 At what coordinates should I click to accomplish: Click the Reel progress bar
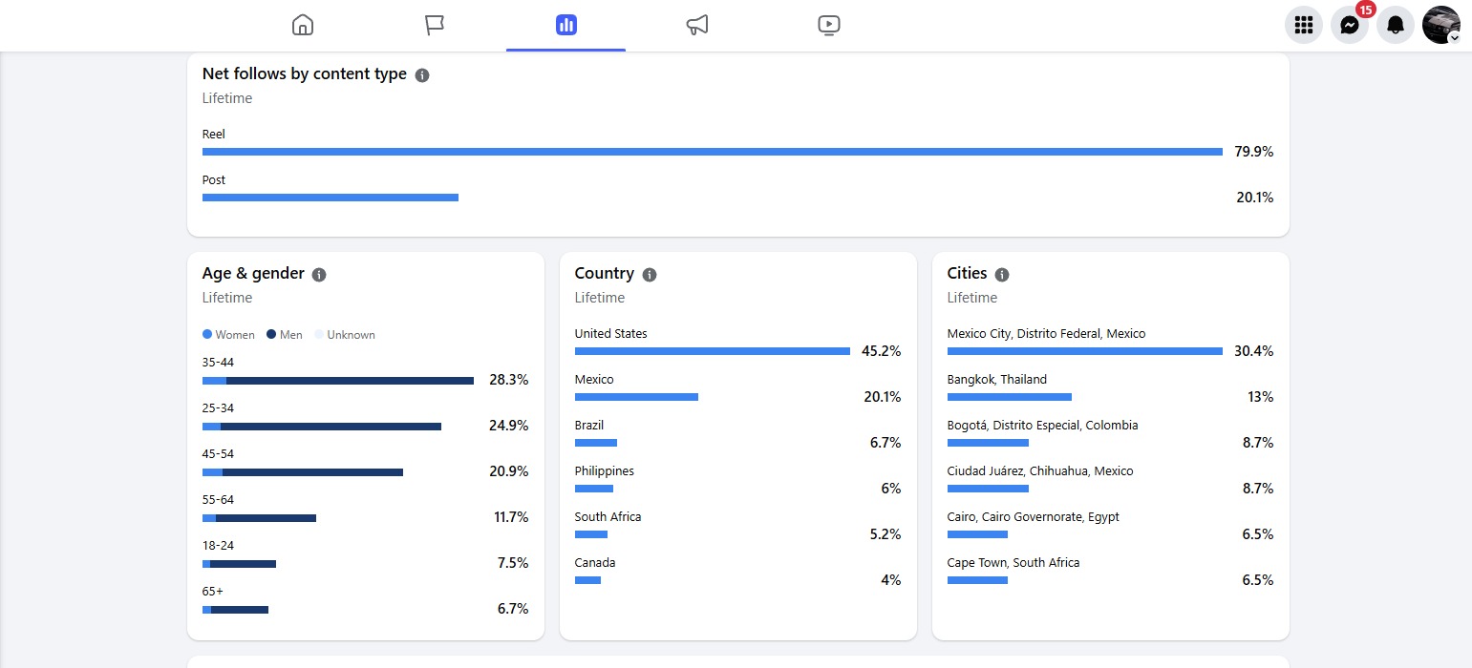point(712,152)
